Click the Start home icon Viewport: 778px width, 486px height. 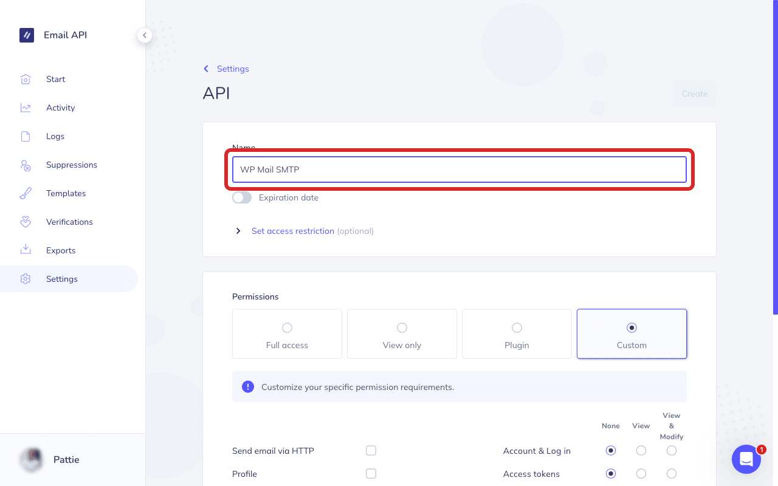[26, 79]
